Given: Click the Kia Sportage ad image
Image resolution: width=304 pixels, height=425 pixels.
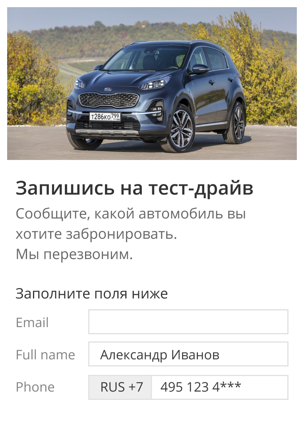Looking at the screenshot, I should pos(152,84).
